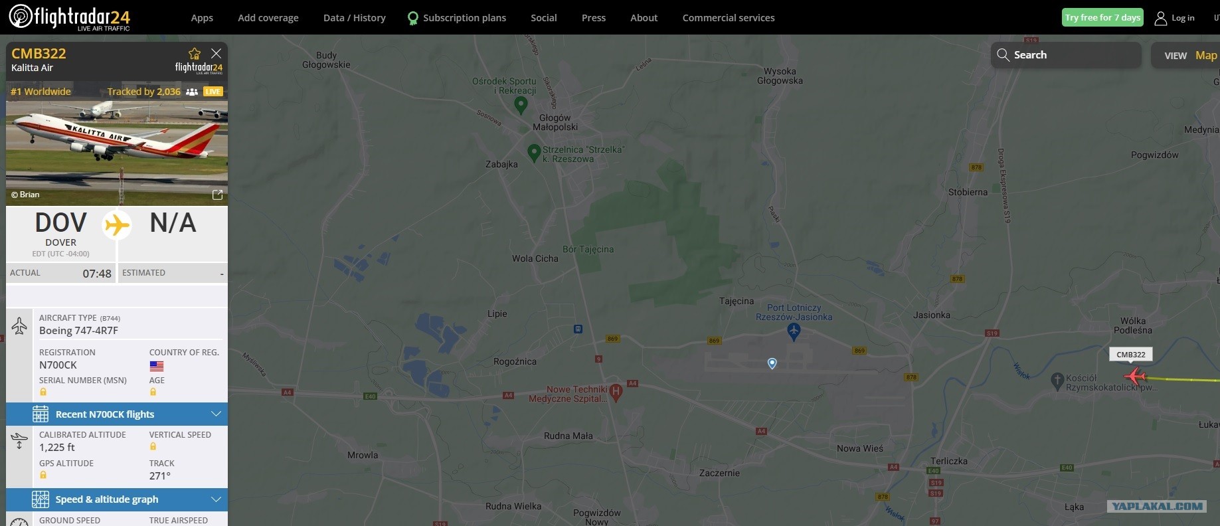Viewport: 1220px width, 526px height.
Task: Open the Add coverage menu
Action: (268, 18)
